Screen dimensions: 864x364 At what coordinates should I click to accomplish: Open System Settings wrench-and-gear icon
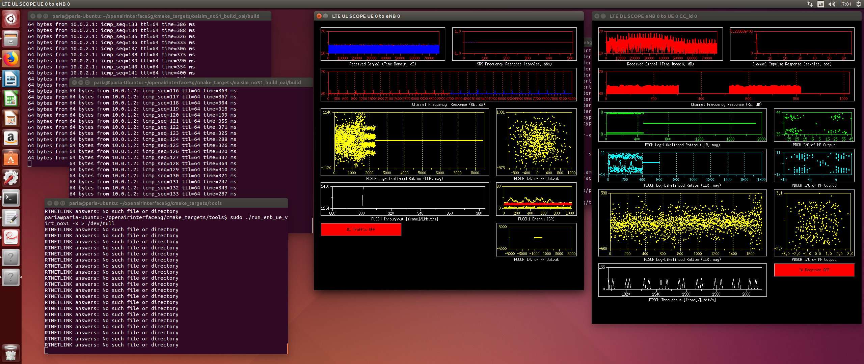[x=11, y=178]
